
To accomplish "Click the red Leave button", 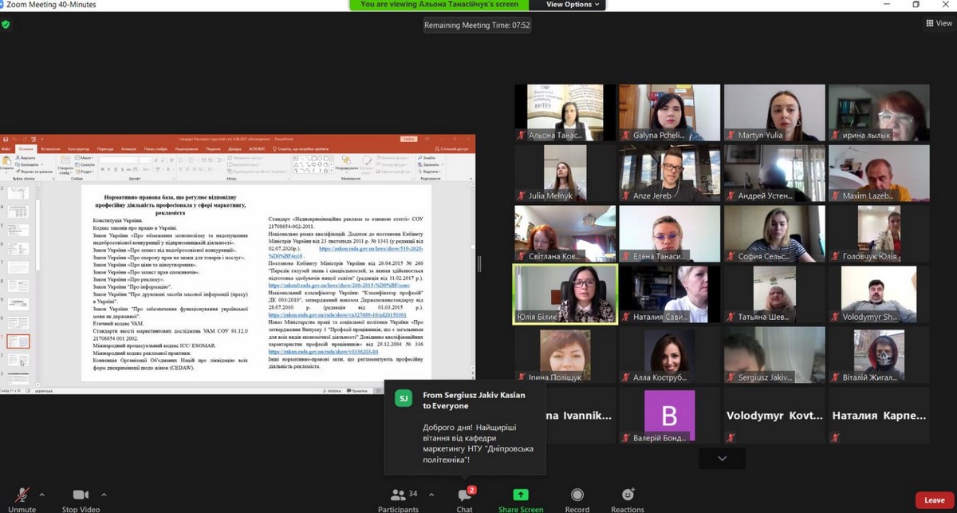I will point(934,500).
